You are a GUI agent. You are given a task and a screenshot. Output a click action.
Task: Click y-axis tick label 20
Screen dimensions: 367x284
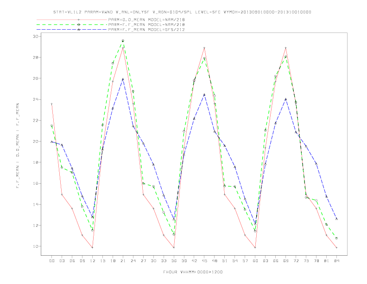[x=36, y=141]
